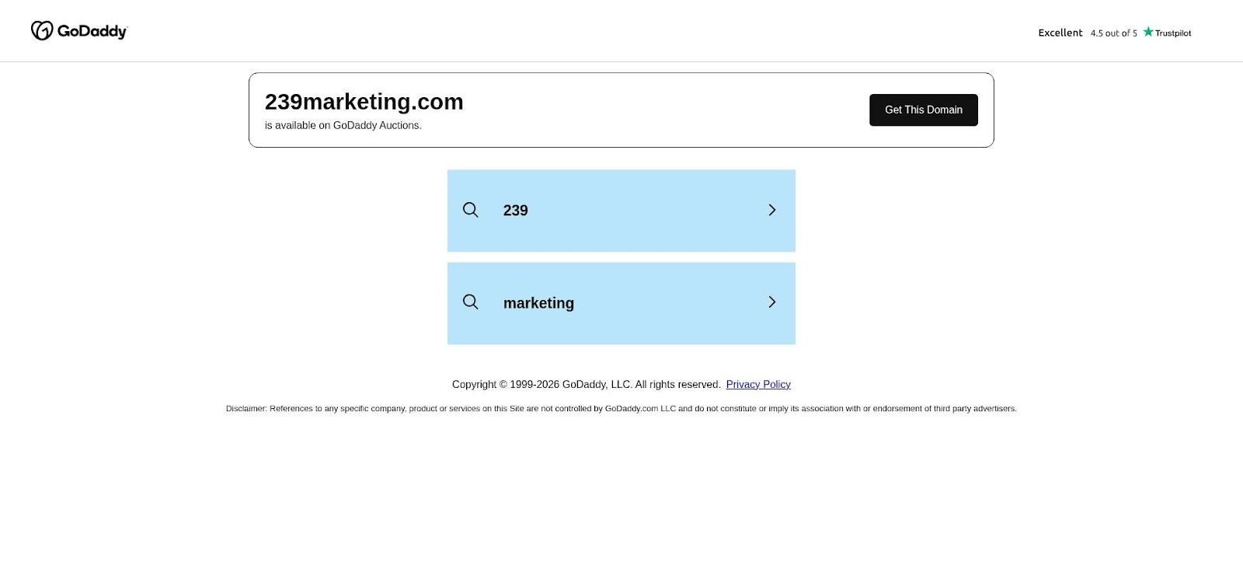The image size is (1243, 583).
Task: Open the marketing row's right chevron
Action: 772,302
